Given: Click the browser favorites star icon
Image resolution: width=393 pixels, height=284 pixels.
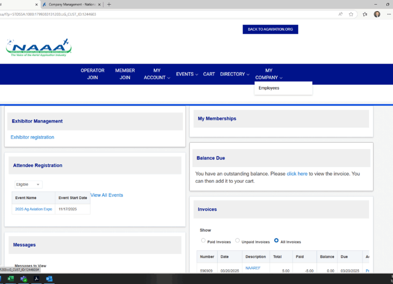Looking at the screenshot, I should (351, 14).
